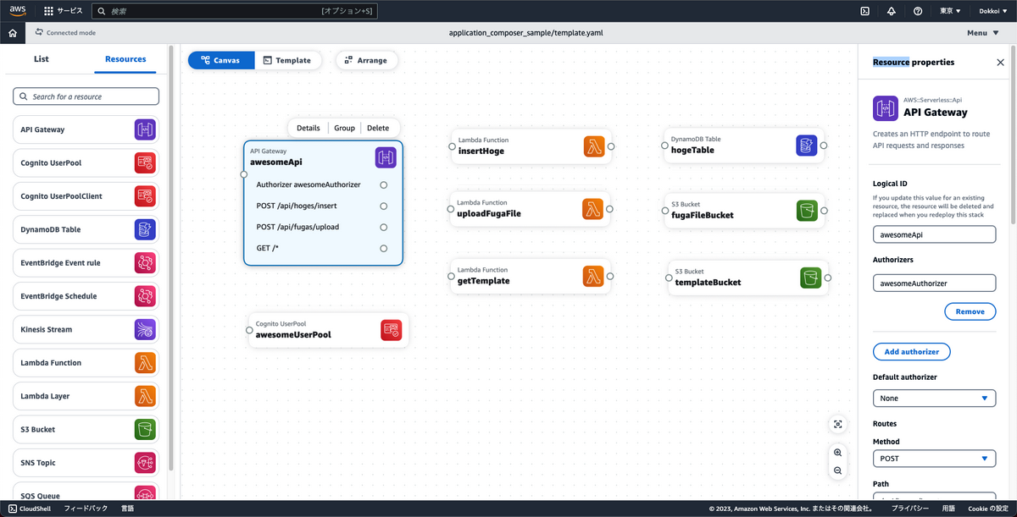The height and width of the screenshot is (517, 1017).
Task: Click Authorizer awesomeAuthorizer connector port
Action: pos(384,184)
